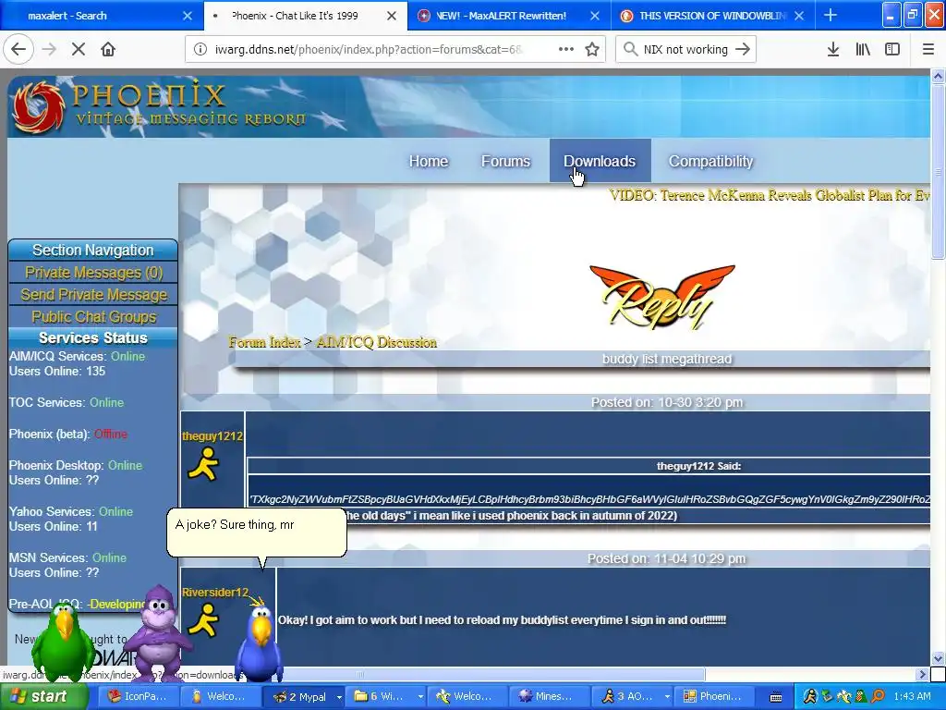
Task: Click the speech balloon 'A joke? Sure thing'
Action: 257,532
